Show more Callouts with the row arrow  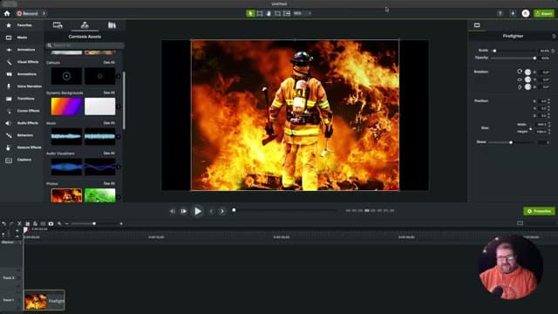coord(119,76)
